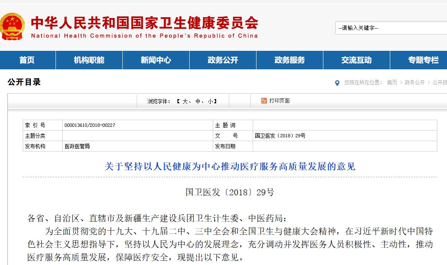Click the 浏览字体 label

159,101
